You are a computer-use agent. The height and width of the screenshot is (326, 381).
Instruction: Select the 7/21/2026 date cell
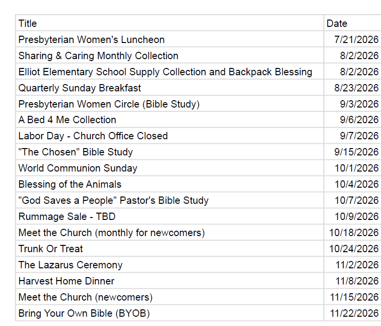(352, 39)
